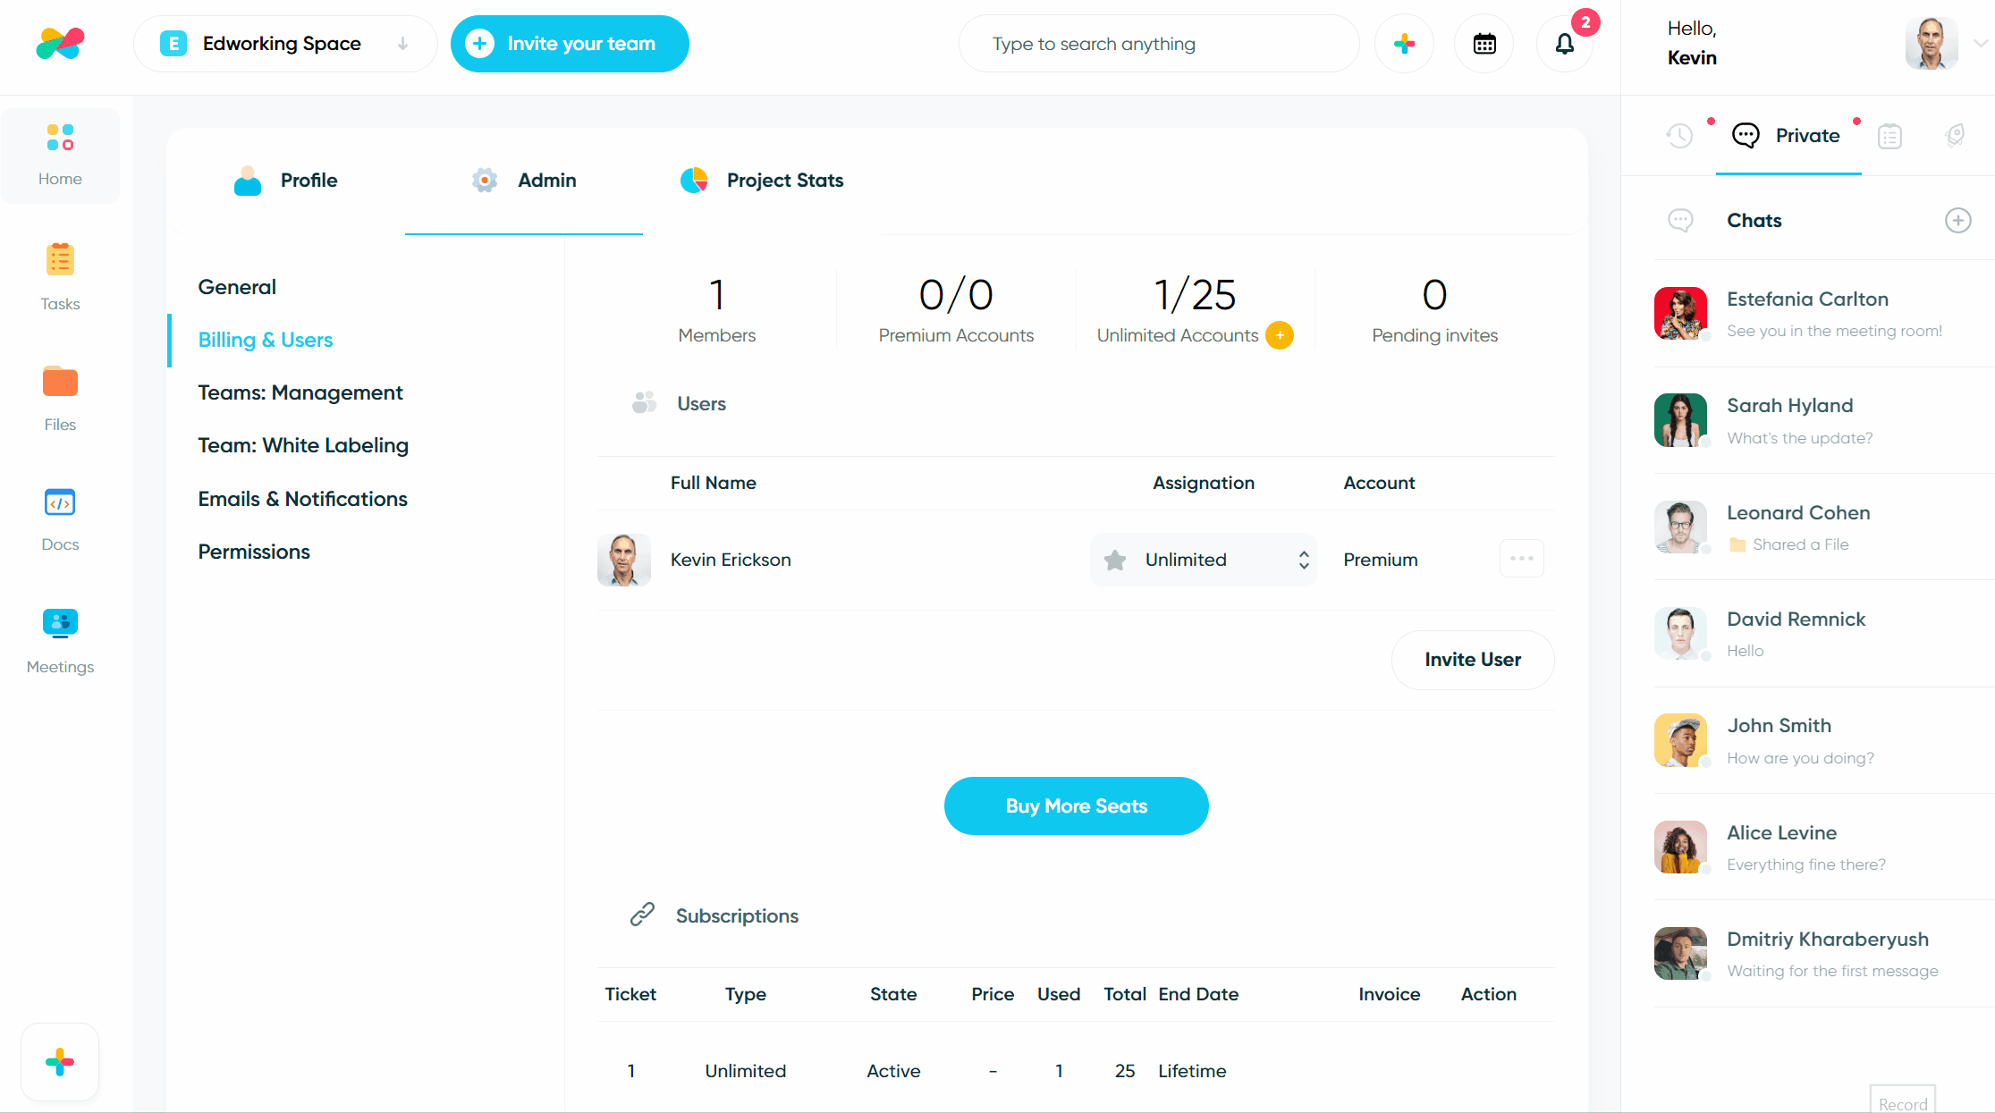Open chat with David Remnick
Screen dimensions: 1995x1113
coord(1824,633)
